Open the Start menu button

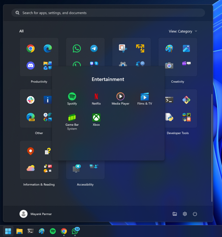click(8, 231)
